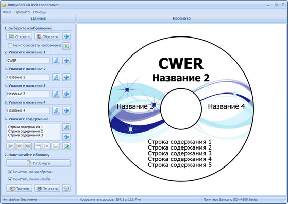The image size is (288, 204).
Task: Open the Просмотр menu
Action: (22, 12)
